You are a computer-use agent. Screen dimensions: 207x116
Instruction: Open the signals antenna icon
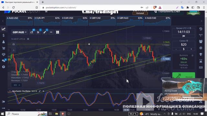(x=201, y=35)
